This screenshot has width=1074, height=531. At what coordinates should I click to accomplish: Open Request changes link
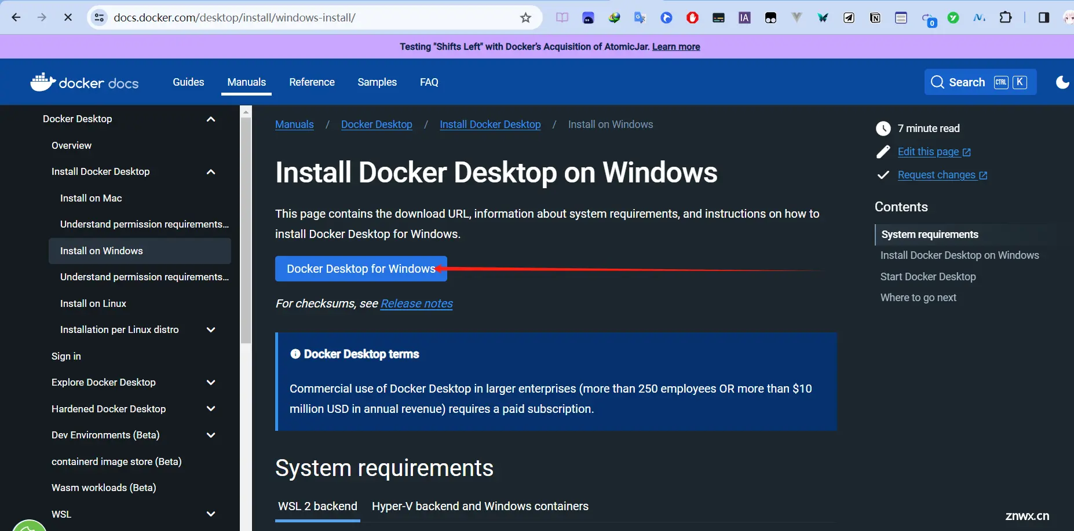[943, 175]
